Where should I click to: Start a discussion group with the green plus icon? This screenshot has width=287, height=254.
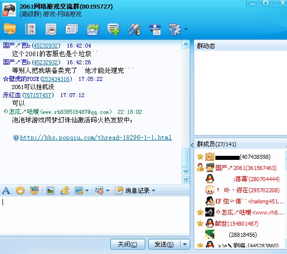click(x=113, y=29)
